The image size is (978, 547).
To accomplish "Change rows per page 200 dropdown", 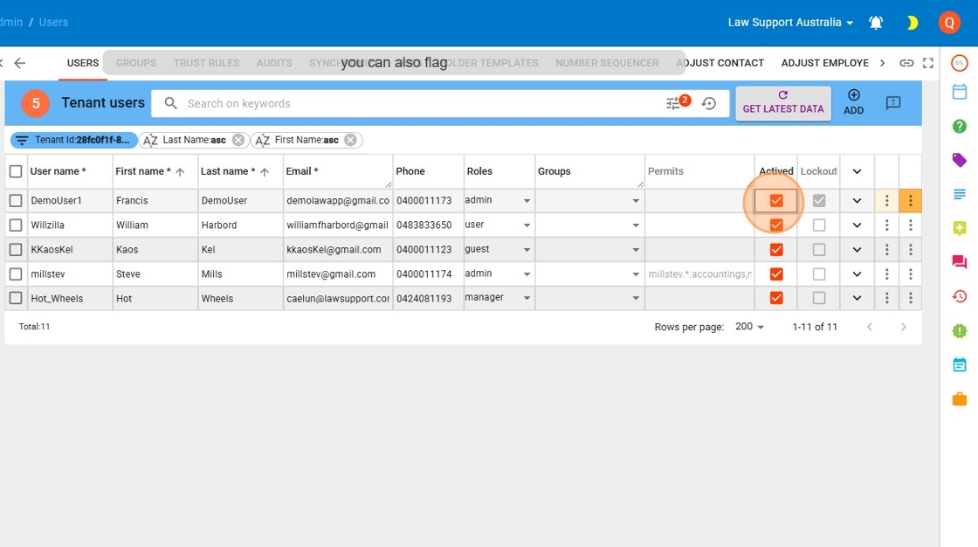I will click(750, 327).
